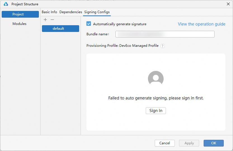Image resolution: width=233 pixels, height=151 pixels.
Task: Switch to the Basic Info tab
Action: click(x=49, y=12)
